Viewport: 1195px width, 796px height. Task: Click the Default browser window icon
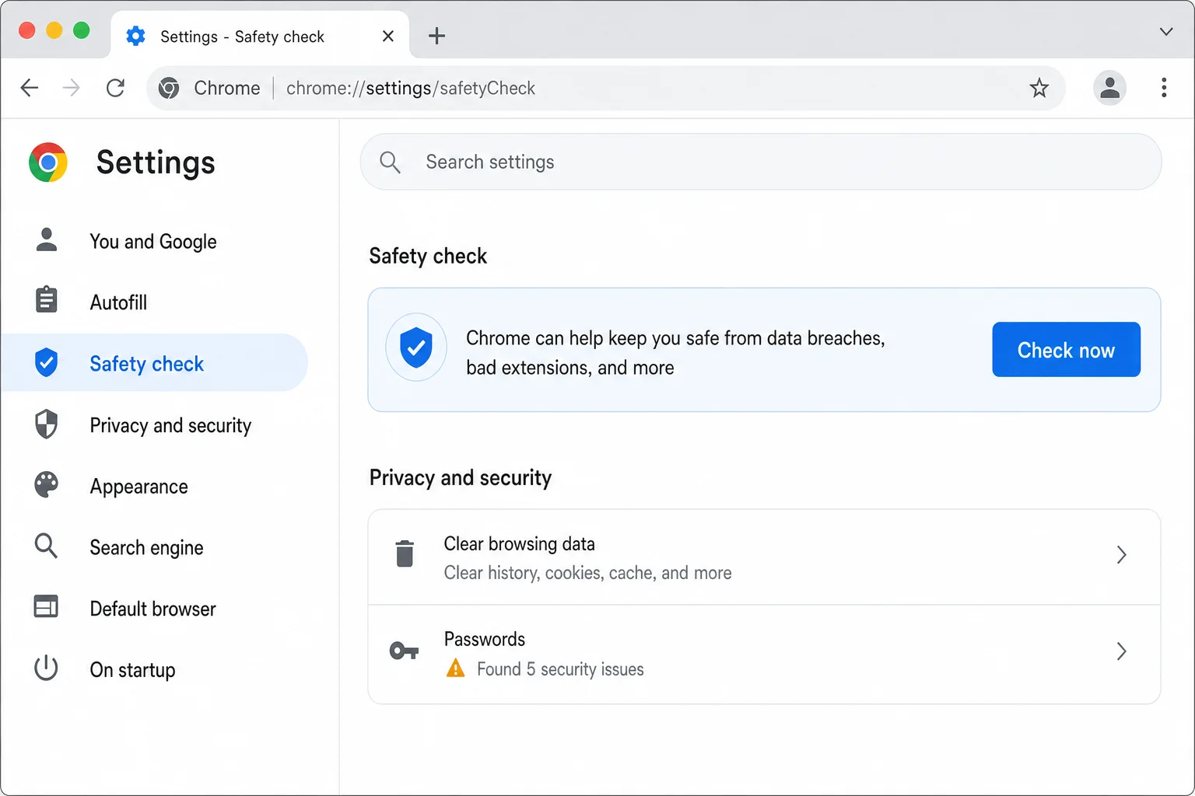[46, 606]
